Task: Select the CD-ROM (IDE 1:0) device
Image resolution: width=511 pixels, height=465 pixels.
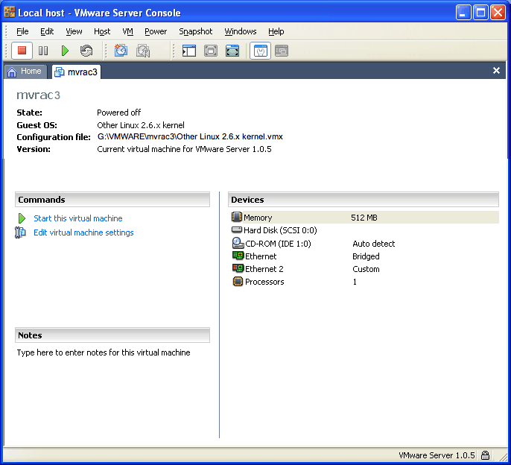Action: [277, 244]
